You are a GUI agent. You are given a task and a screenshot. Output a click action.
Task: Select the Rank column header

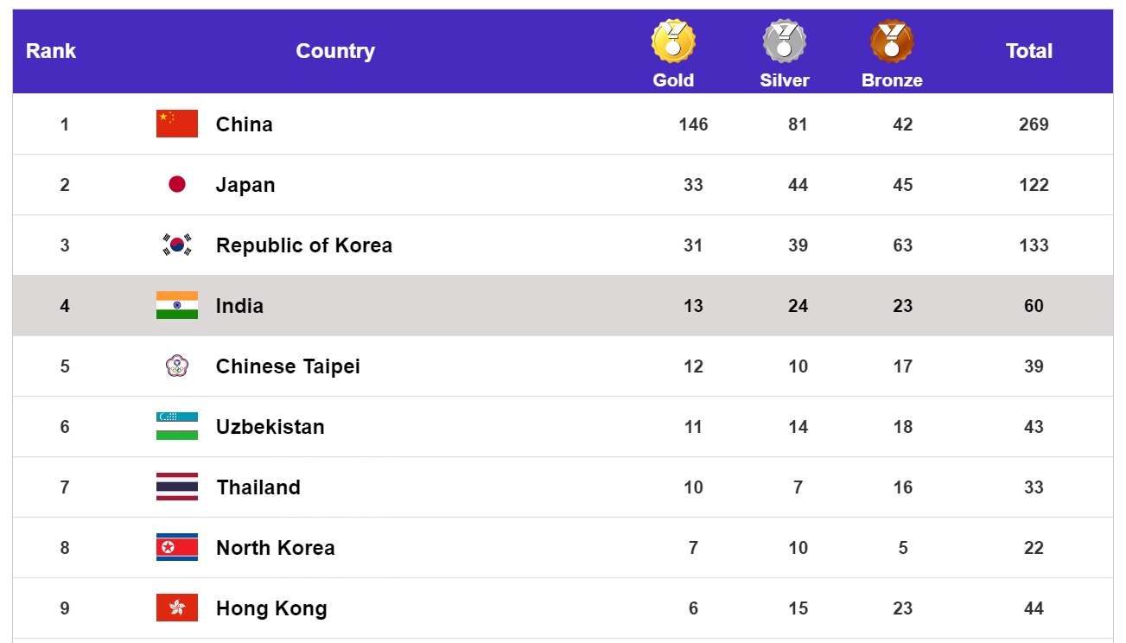pos(51,51)
